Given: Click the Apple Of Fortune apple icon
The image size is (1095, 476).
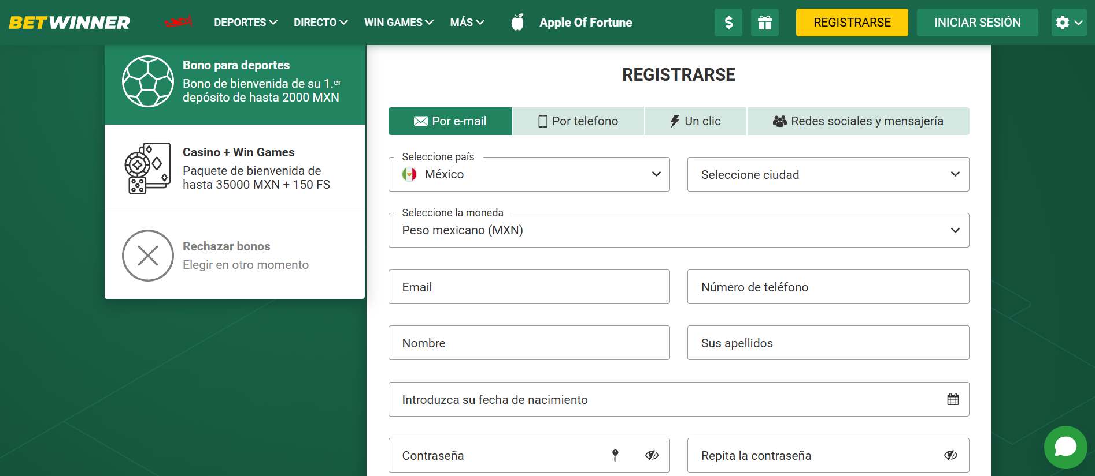Looking at the screenshot, I should tap(517, 23).
